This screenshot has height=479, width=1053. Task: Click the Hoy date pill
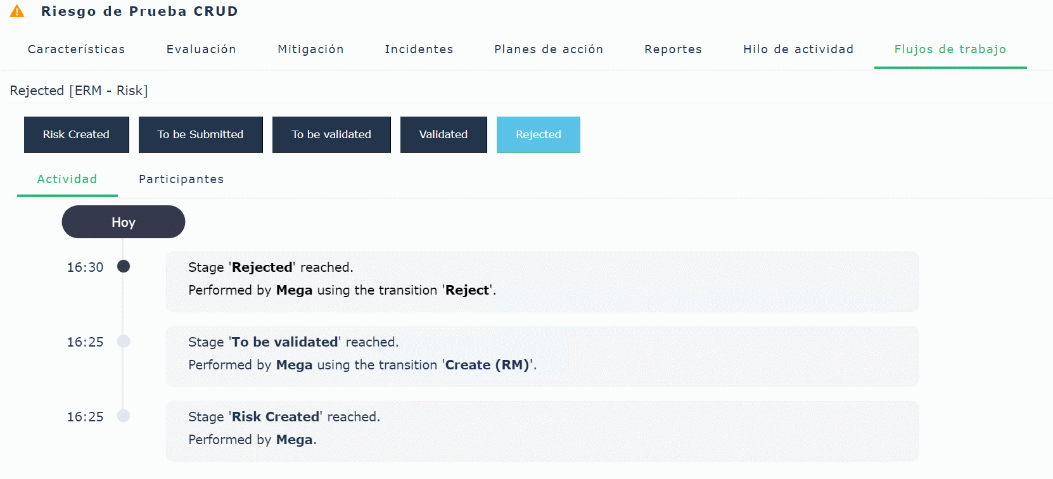(124, 222)
